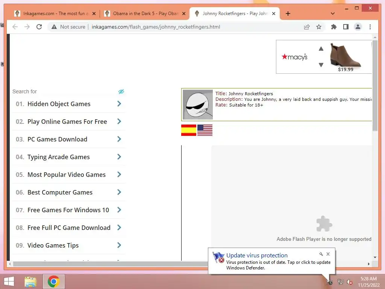Image resolution: width=385 pixels, height=289 pixels.
Task: Open the tab search dropdown
Action: 333,14
